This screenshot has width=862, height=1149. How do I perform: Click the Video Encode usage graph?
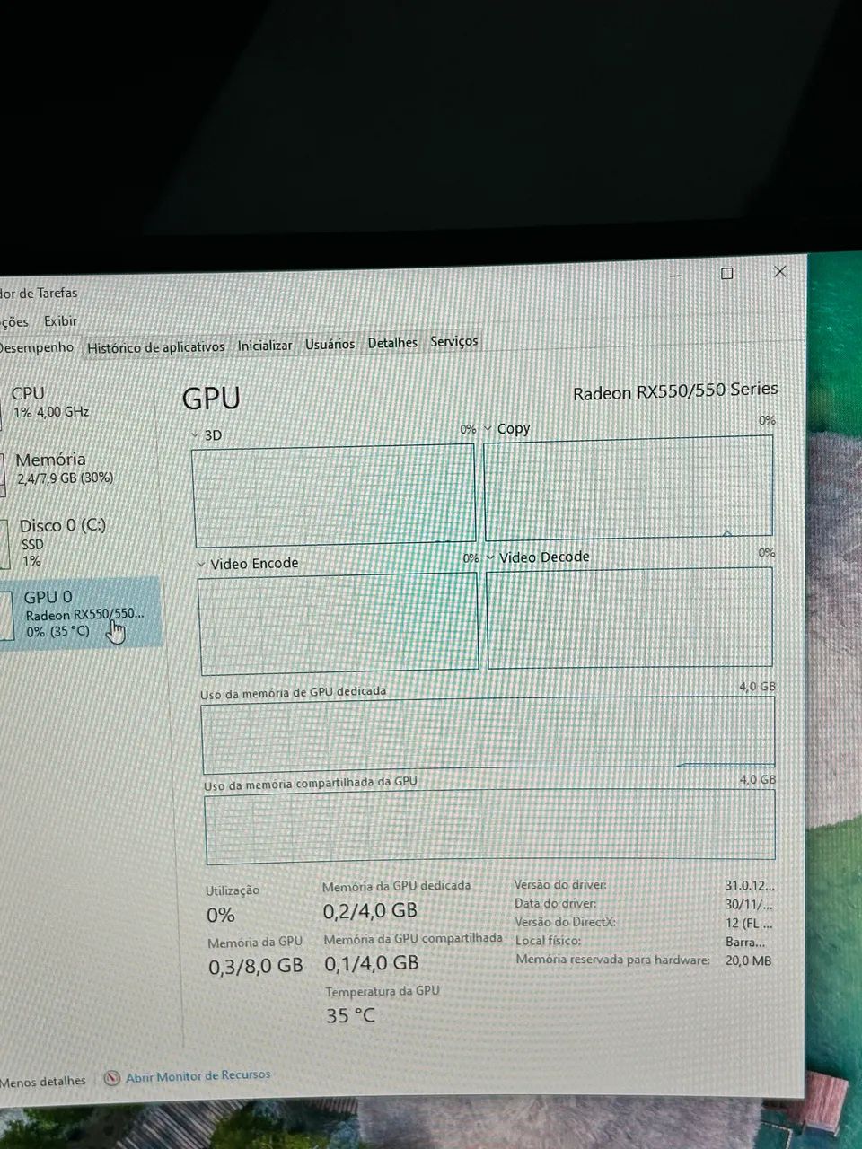(339, 622)
